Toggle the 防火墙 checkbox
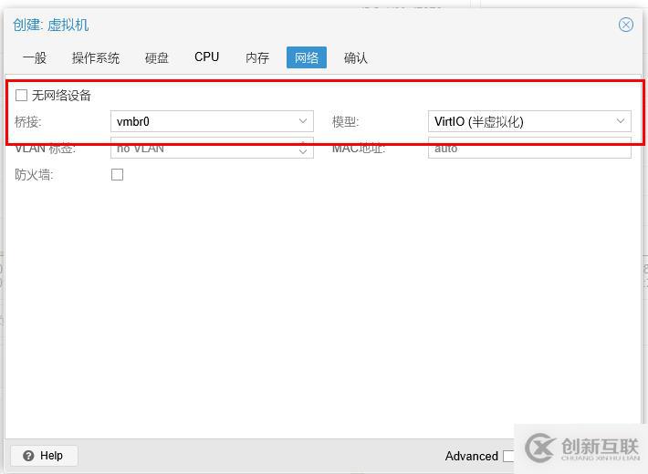Image resolution: width=648 pixels, height=474 pixels. click(118, 175)
